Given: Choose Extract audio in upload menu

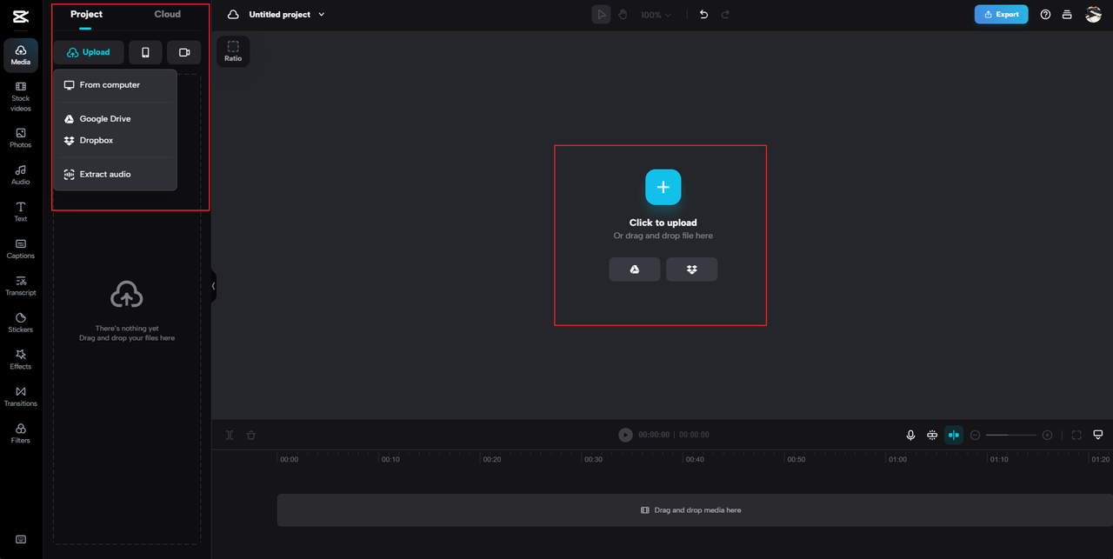Looking at the screenshot, I should (115, 174).
